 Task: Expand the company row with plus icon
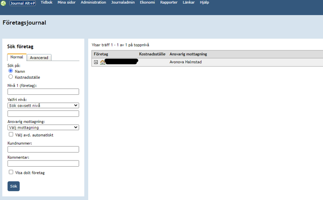click(96, 62)
